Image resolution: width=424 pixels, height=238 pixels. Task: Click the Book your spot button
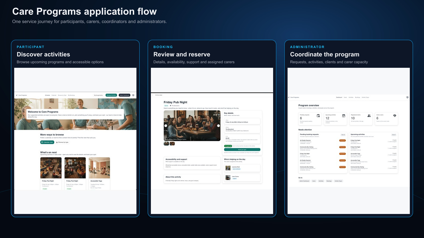tap(242, 149)
